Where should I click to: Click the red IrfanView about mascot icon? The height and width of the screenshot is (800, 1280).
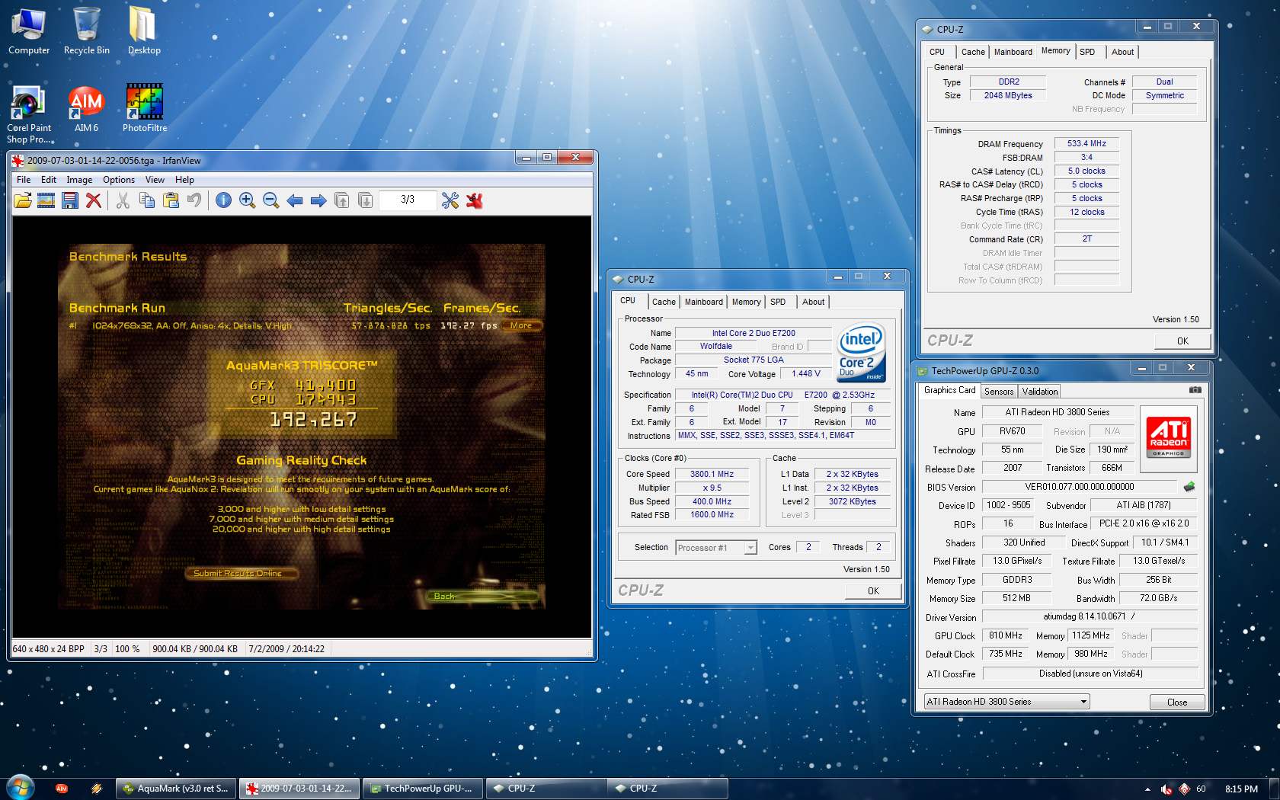tap(475, 200)
